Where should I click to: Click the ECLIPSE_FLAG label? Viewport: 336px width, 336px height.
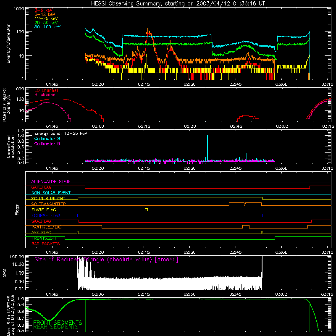(46, 215)
